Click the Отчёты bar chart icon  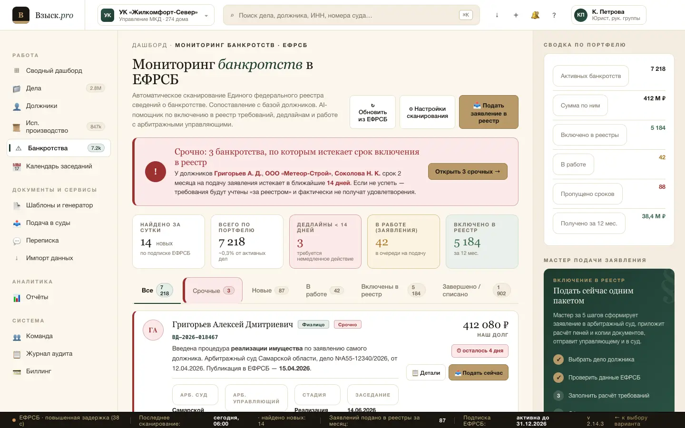click(x=17, y=297)
